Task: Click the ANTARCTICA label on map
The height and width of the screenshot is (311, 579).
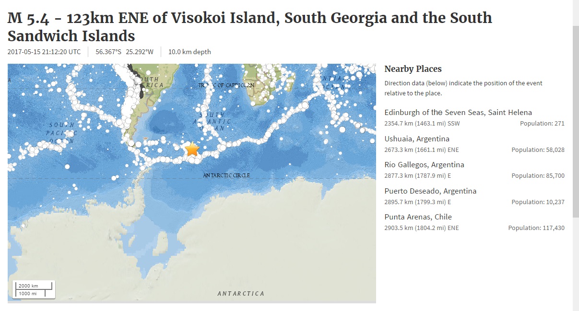Action: coord(241,293)
